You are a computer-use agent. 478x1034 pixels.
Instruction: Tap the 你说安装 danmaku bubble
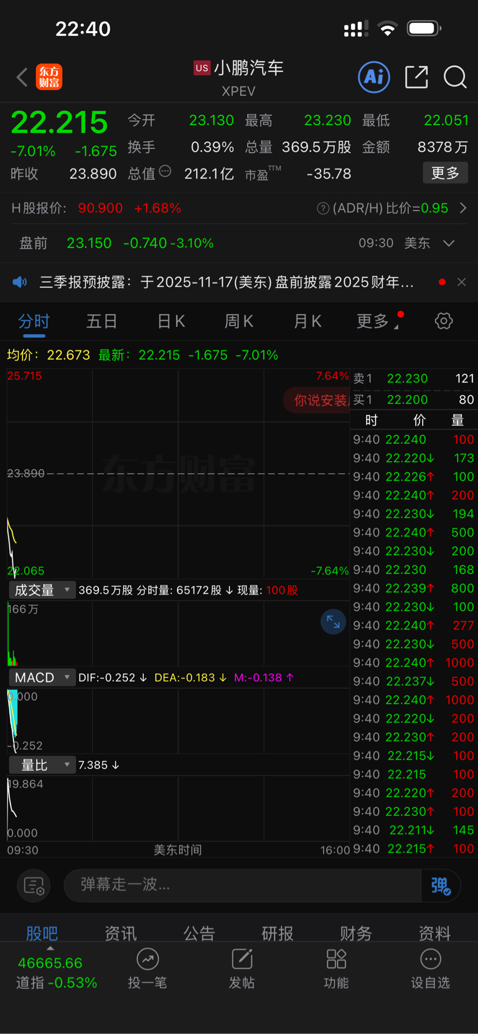coord(317,400)
